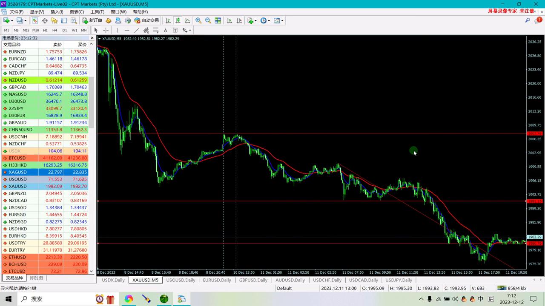Viewport: 545px width, 306px height.
Task: Select the crosshair tool
Action: (x=106, y=30)
